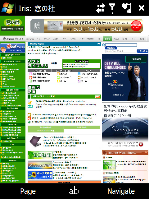Open the orange オフィス category icon

pos(58,74)
